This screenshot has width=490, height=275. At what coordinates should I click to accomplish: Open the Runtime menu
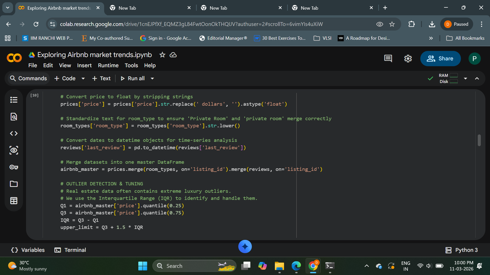108,65
